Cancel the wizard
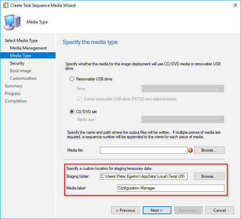The height and width of the screenshot is (219, 241). [x=219, y=210]
